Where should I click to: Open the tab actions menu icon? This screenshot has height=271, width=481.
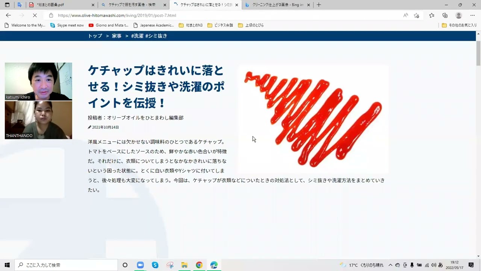[x=7, y=5]
